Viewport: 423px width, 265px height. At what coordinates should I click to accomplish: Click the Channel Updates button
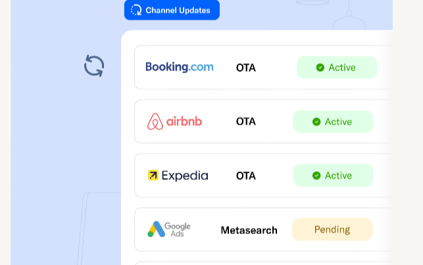coord(172,10)
